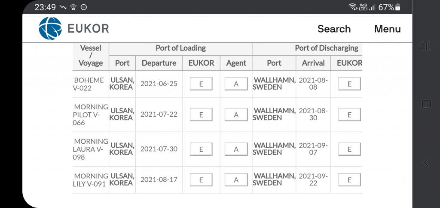Open Search in EUKOR header
Image resolution: width=440 pixels, height=208 pixels.
tap(334, 29)
